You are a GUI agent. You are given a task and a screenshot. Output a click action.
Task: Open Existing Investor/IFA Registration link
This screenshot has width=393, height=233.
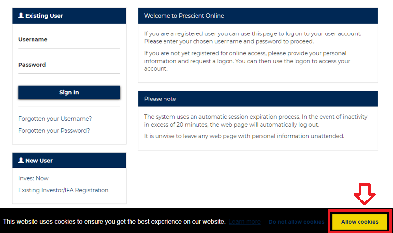click(x=64, y=190)
